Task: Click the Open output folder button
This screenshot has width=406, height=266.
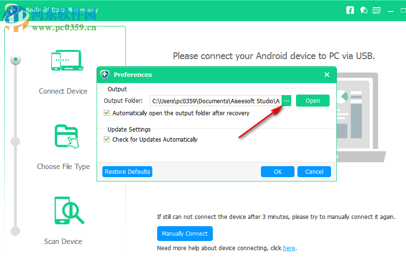Action: point(313,101)
